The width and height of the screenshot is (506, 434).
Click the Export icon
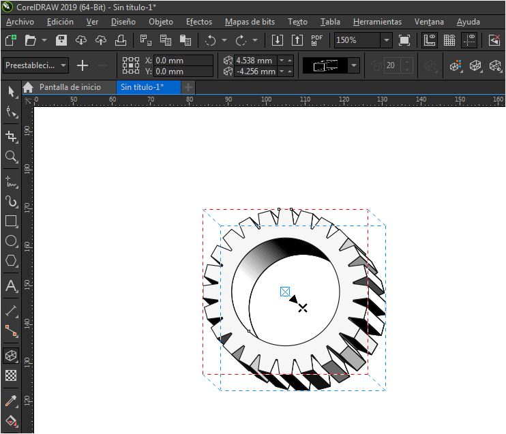(x=297, y=40)
